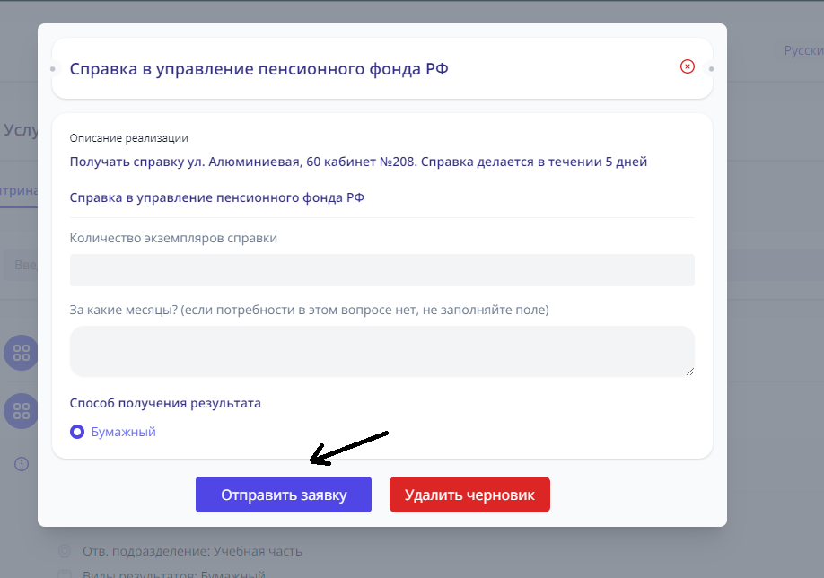Click the lower grid service icon in background
The width and height of the screenshot is (824, 578).
(x=21, y=411)
